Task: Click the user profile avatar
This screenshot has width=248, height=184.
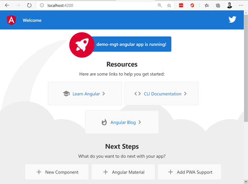Action: [229, 5]
